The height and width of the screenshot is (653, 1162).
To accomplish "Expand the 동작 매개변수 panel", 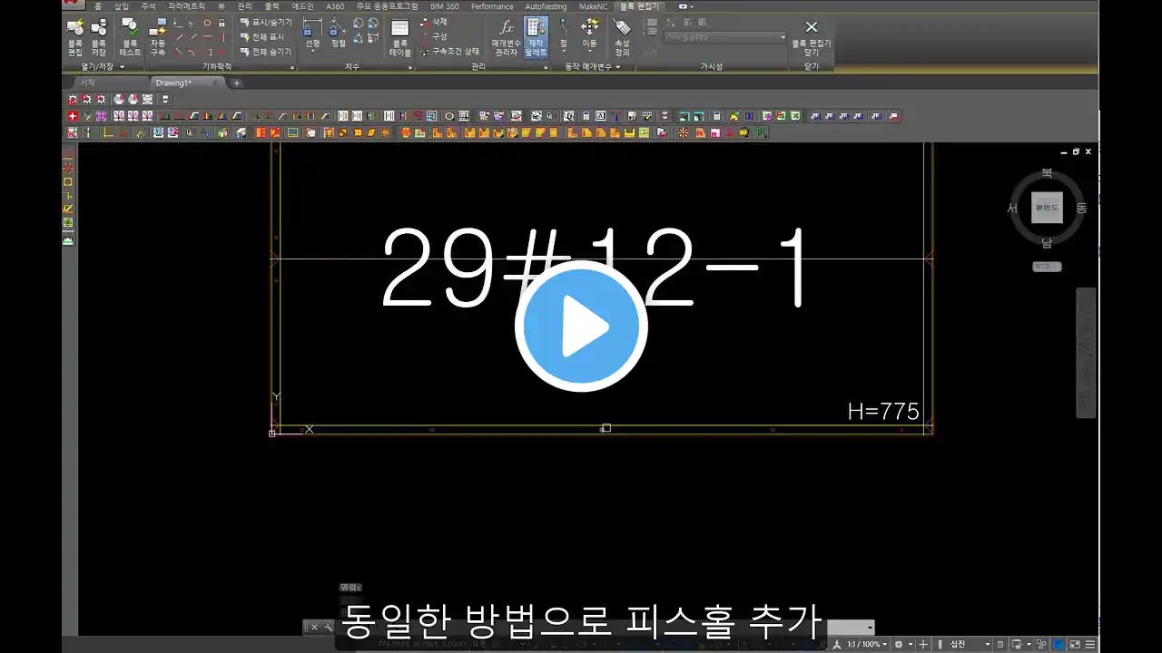I will (594, 66).
